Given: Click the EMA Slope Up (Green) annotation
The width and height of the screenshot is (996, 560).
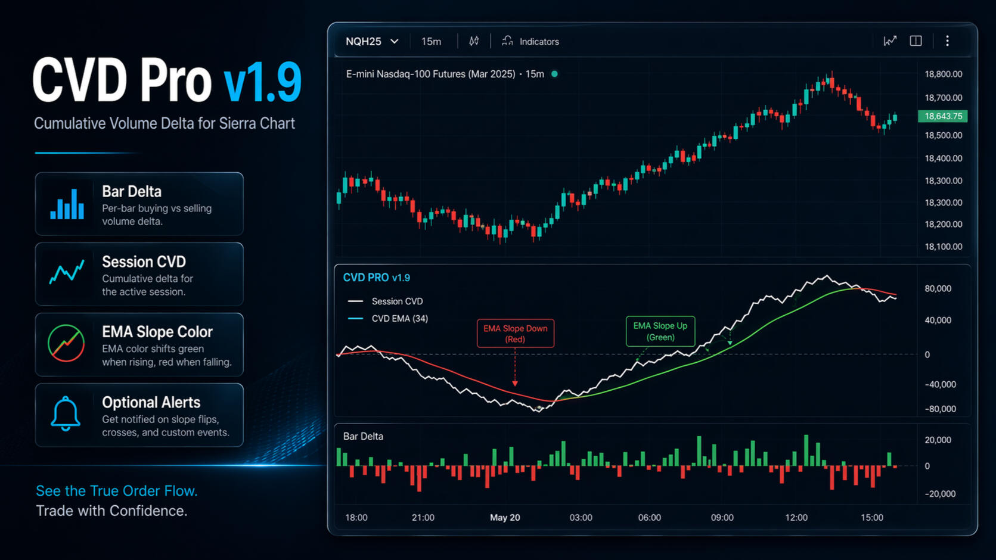Looking at the screenshot, I should (660, 331).
